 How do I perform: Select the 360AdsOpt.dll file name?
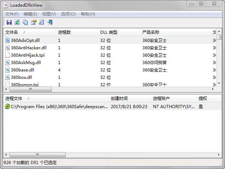pyautogui.click(x=25, y=41)
